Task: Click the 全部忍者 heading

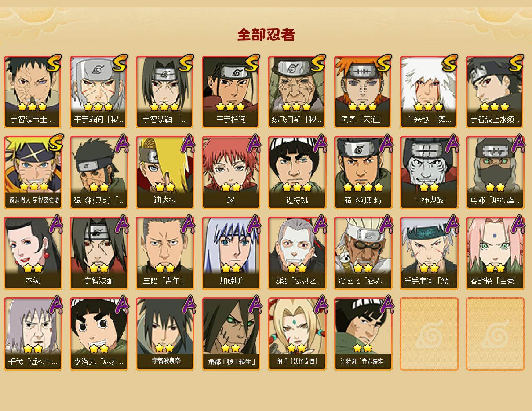Action: (x=266, y=34)
